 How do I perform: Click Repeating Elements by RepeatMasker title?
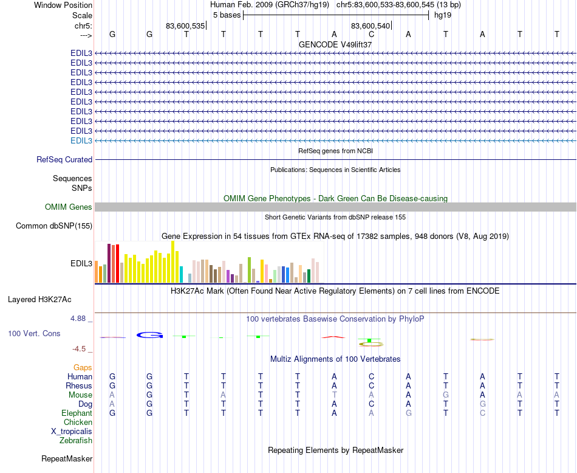(x=335, y=451)
